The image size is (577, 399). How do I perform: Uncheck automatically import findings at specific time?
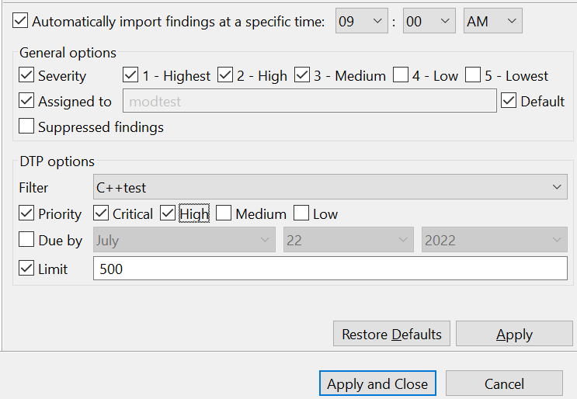click(x=20, y=21)
